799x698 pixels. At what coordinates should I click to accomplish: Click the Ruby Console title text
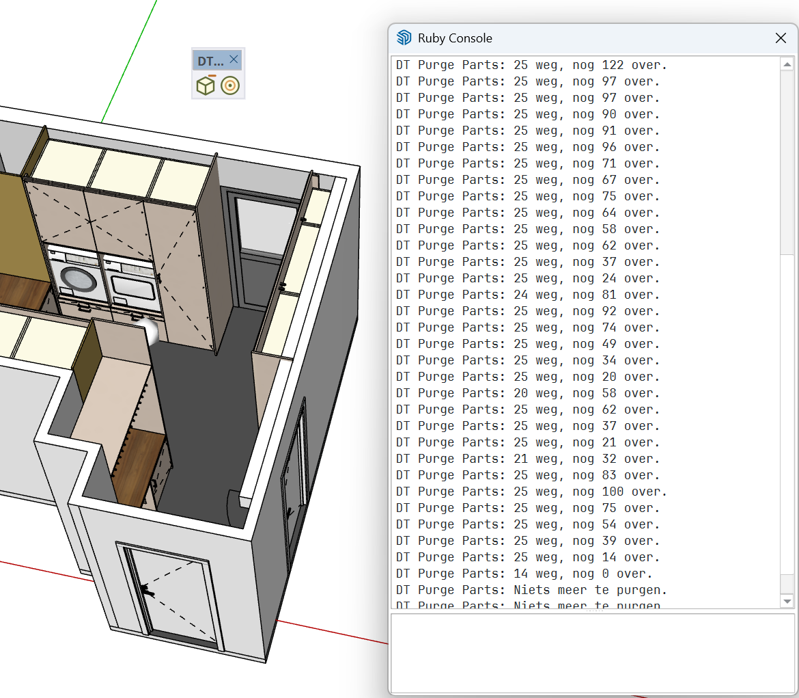[x=455, y=38]
